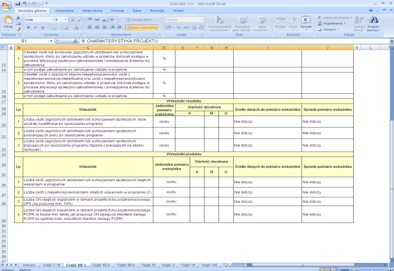The image size is (394, 271).
Task: Click the Copy icon in Schowek
Action: tap(18, 23)
